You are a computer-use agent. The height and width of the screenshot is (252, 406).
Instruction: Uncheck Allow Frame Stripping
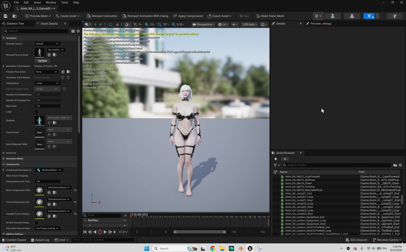click(x=37, y=176)
